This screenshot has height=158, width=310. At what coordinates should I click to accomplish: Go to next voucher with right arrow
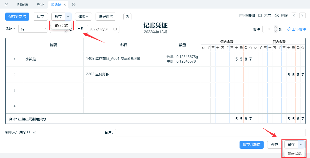pyautogui.click(x=302, y=16)
